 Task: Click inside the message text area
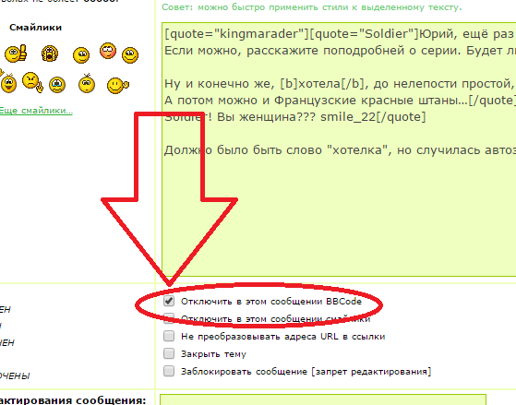pos(339,149)
